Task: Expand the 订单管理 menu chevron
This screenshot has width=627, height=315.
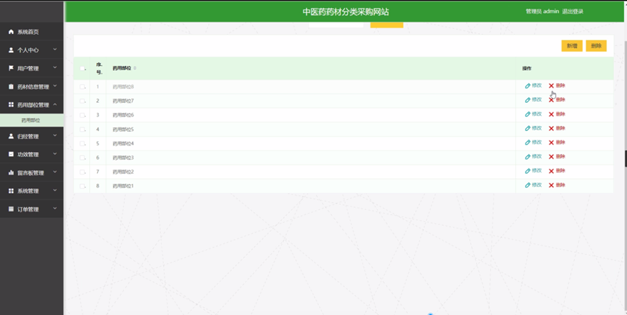Action: [55, 209]
